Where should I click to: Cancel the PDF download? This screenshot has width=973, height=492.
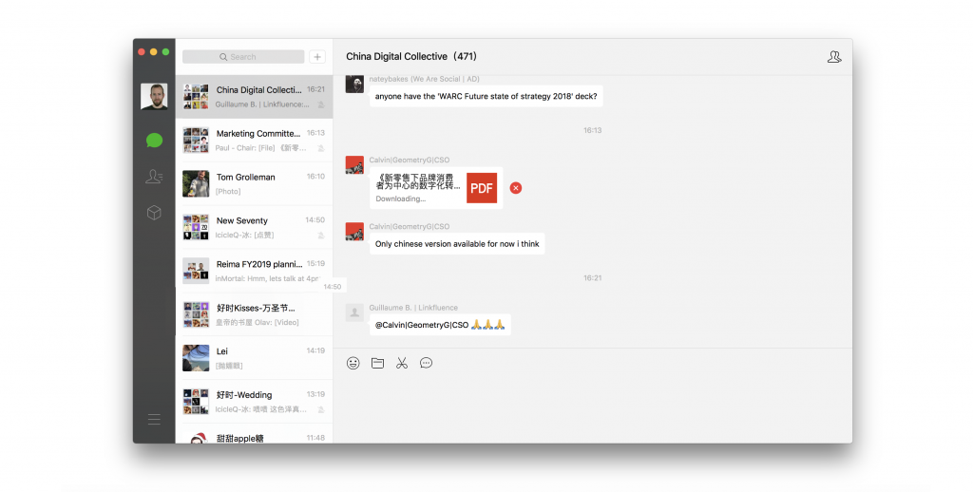coord(516,188)
